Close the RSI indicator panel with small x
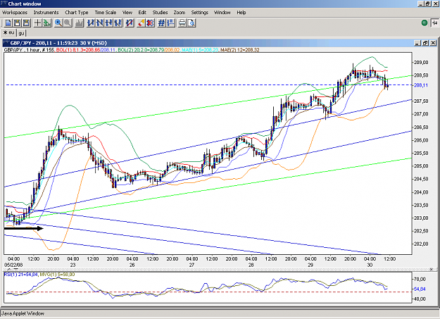Screen dimensions: 440x319 [432, 269]
